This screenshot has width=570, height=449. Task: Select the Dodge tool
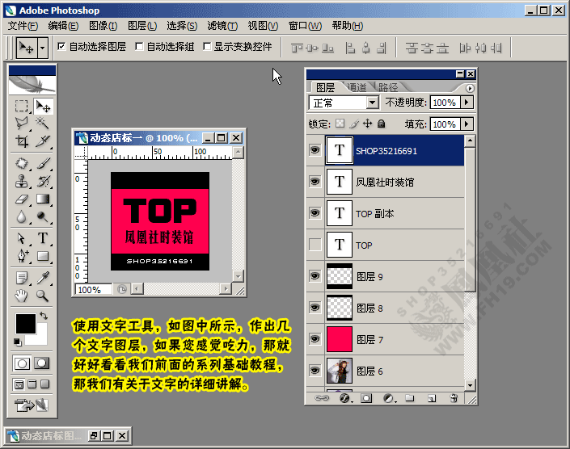[x=43, y=216]
